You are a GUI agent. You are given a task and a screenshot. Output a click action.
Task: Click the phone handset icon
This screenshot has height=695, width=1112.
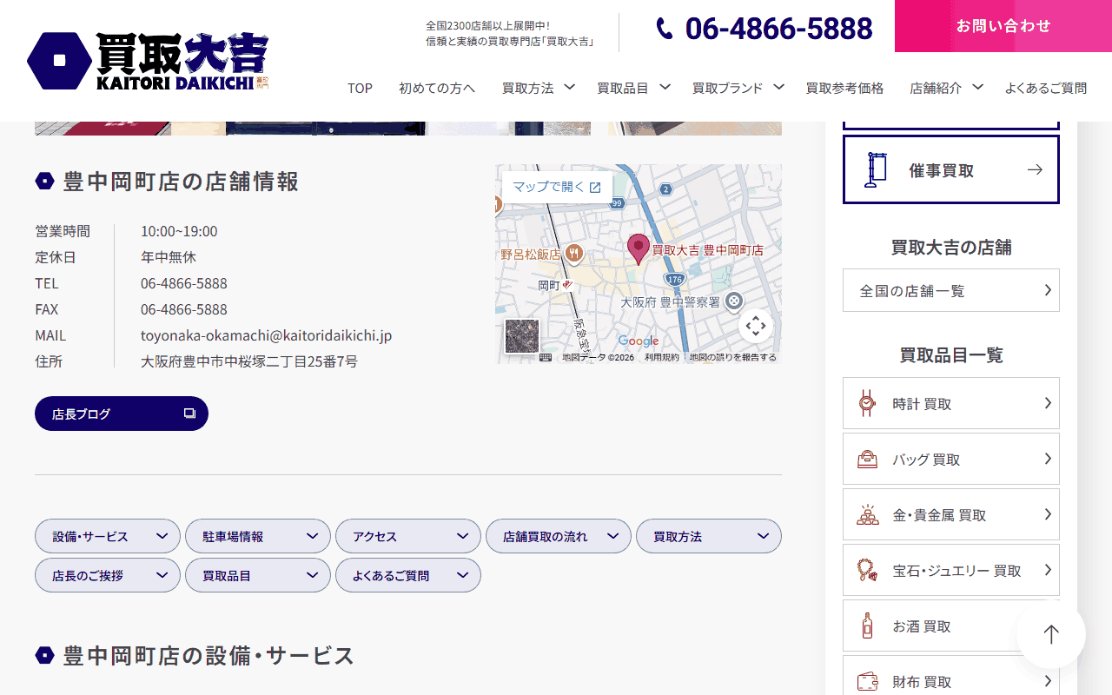[665, 29]
